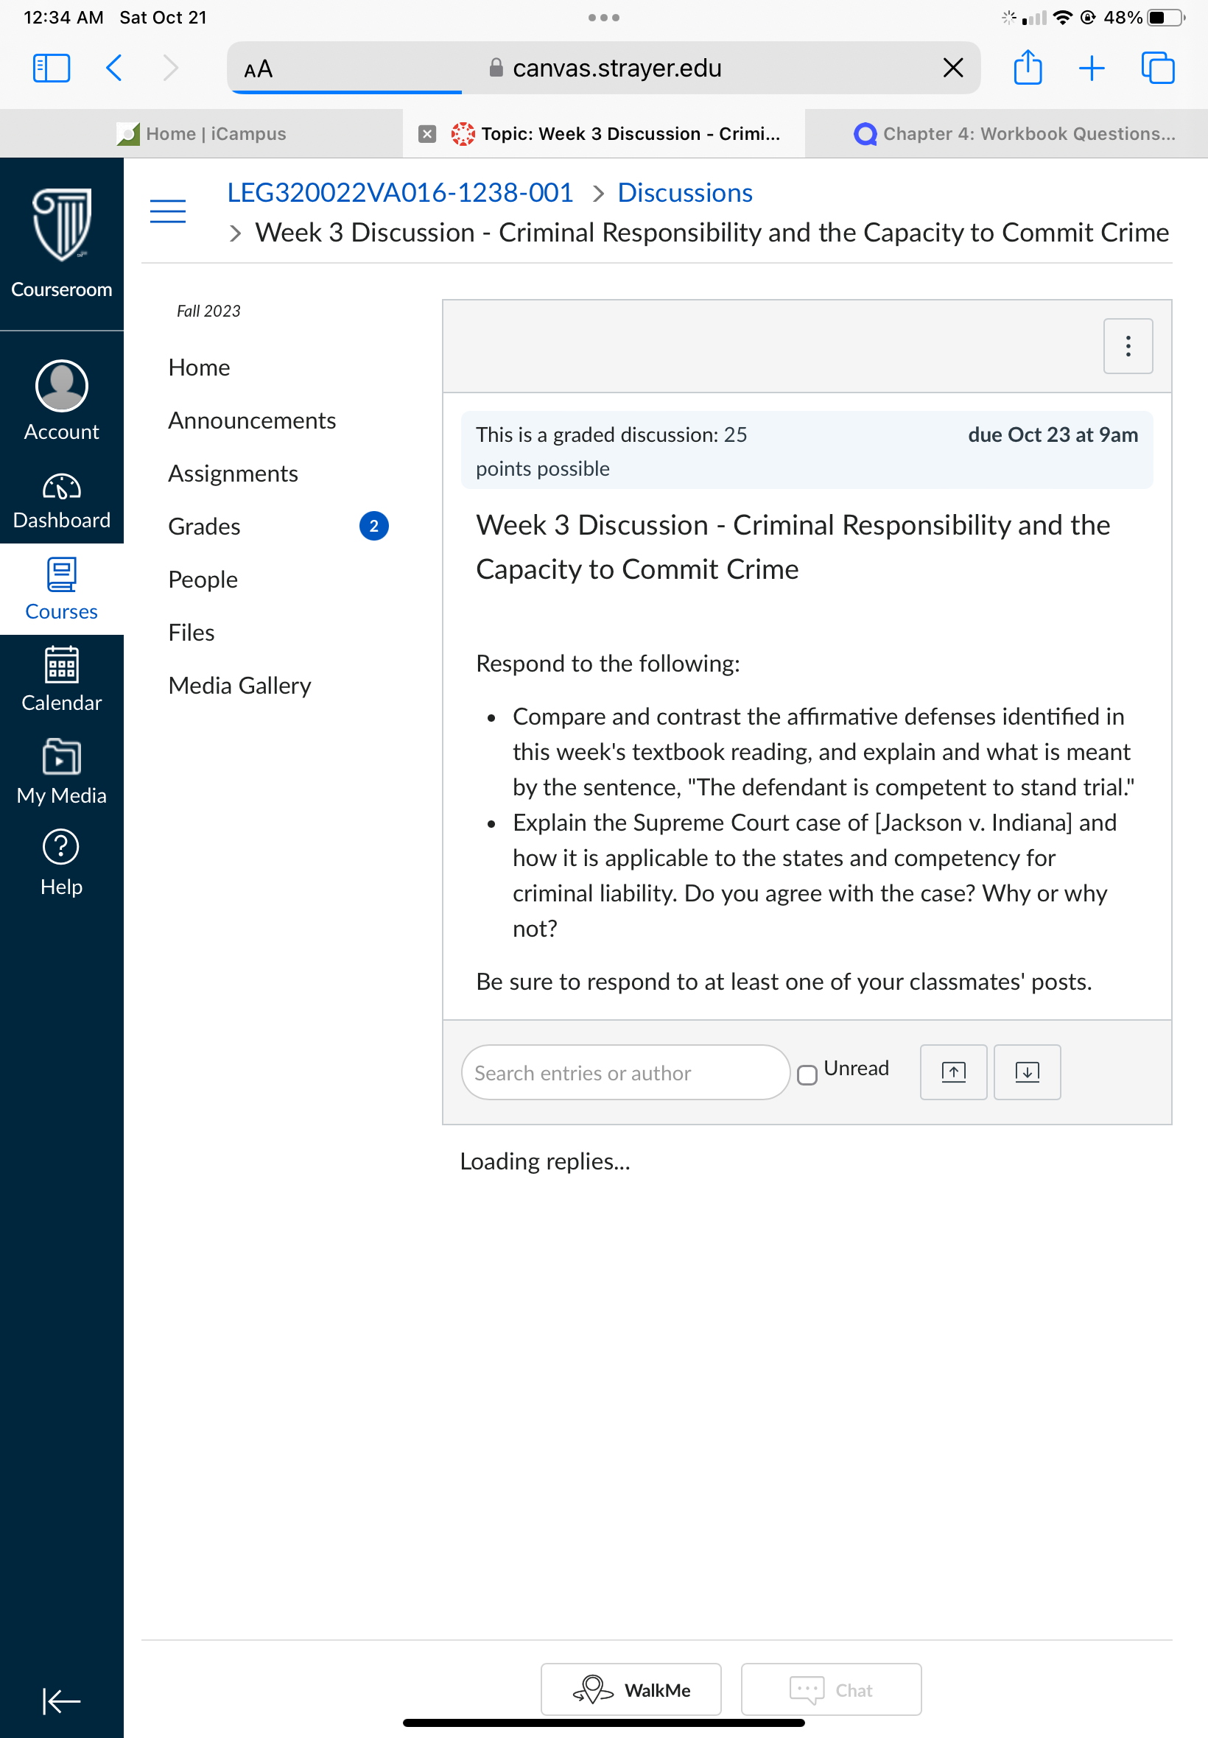The image size is (1208, 1738).
Task: Collapse global navigation with arrow icon
Action: (61, 1701)
